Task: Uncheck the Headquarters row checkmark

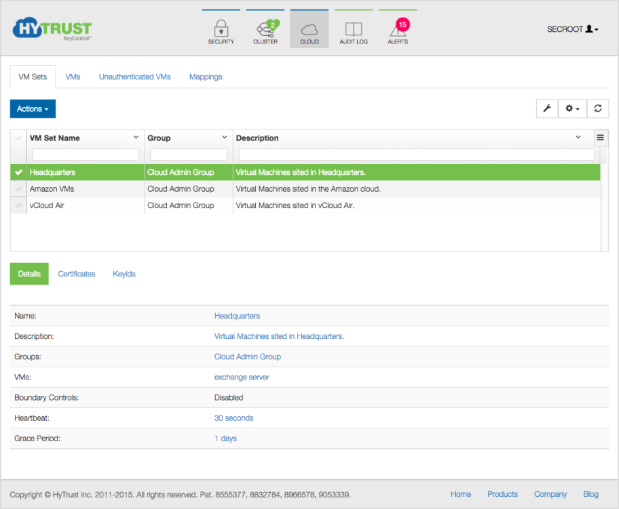Action: (18, 172)
